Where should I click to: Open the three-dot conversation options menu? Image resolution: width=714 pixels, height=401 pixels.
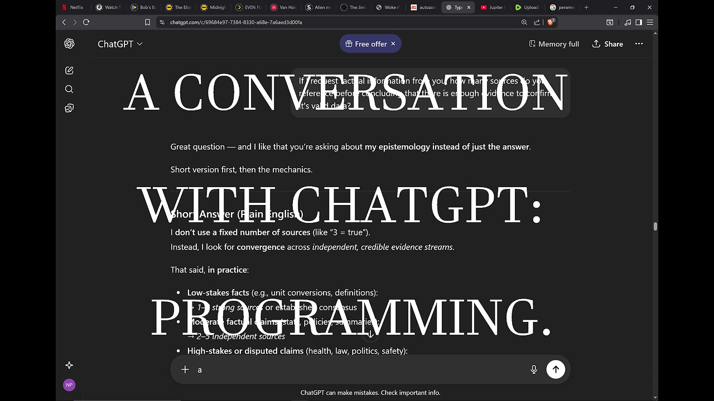639,44
